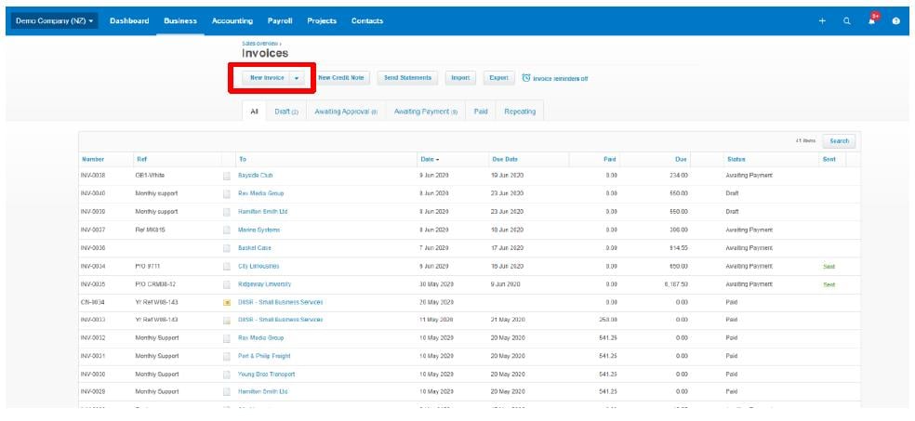Screen dimensions: 915x421
Task: Click the document icon next to Basket Case
Action: coord(227,248)
